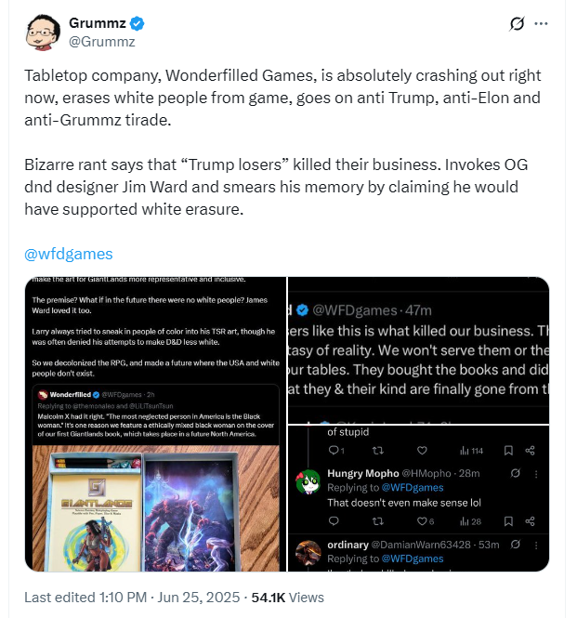Click the blue verified badge next to Grummz
The image size is (577, 618).
click(x=137, y=23)
